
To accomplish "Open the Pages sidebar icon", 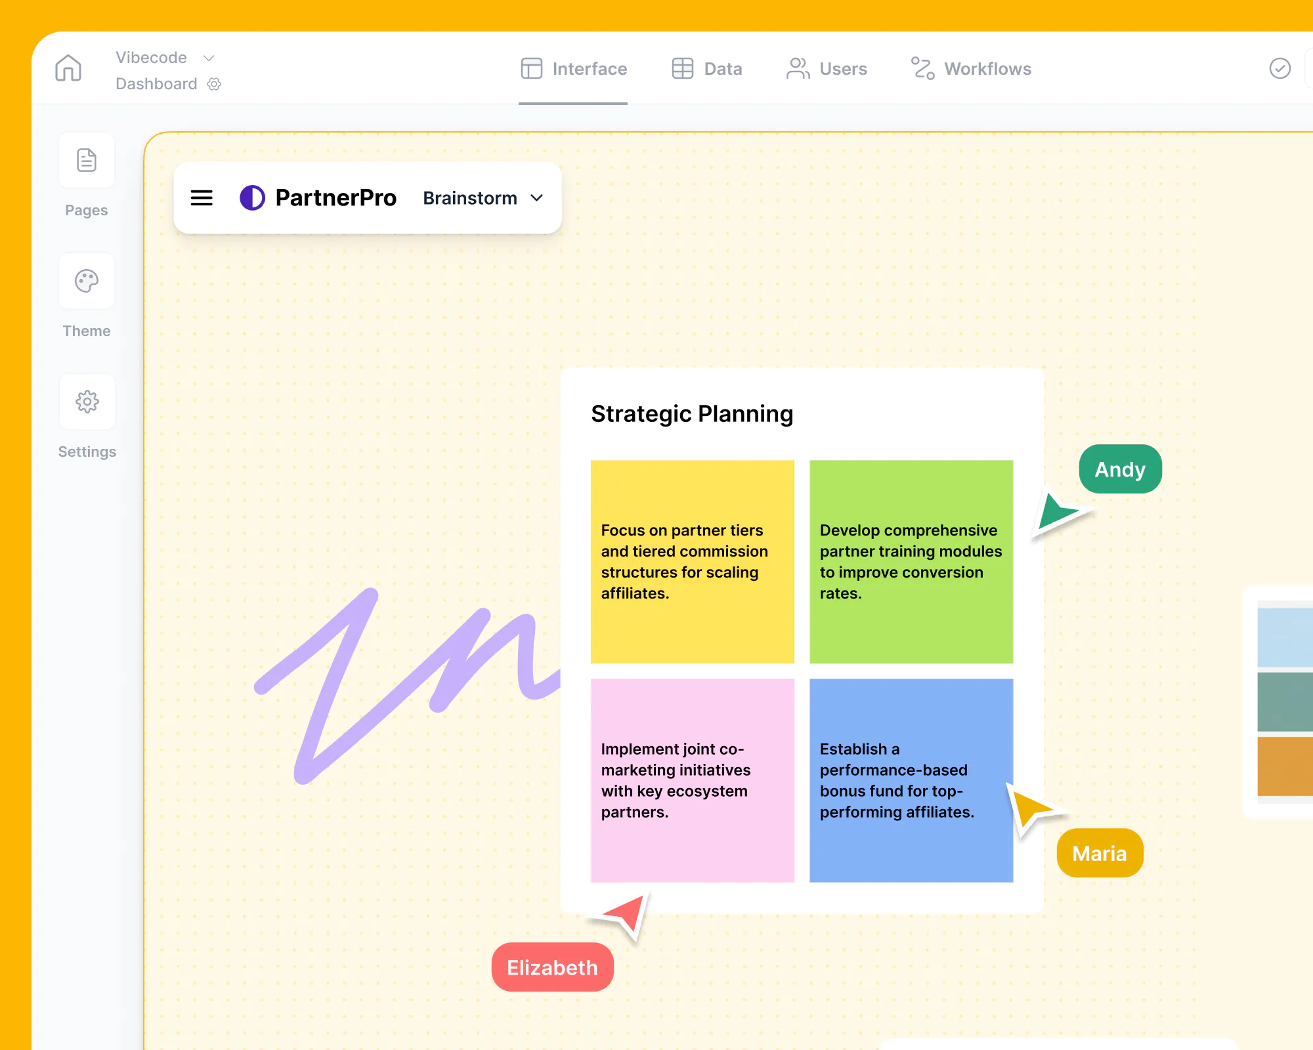I will (87, 160).
